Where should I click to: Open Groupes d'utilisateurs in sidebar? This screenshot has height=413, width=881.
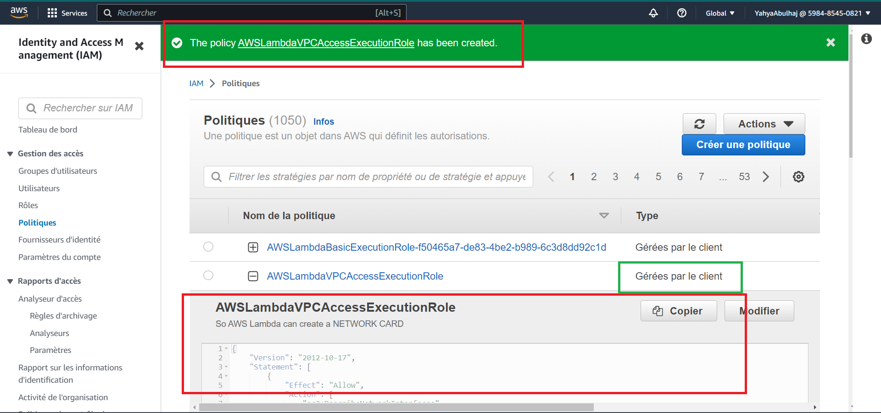coord(58,171)
